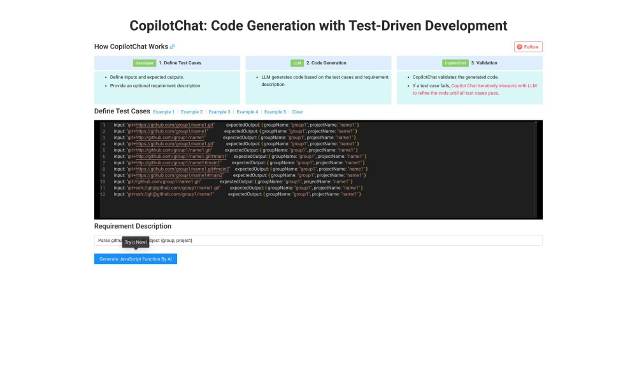
Task: Click the anchor link icon beside How CopilotChat Works
Action: (x=172, y=46)
